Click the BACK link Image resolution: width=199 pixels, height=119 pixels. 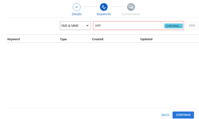165,115
